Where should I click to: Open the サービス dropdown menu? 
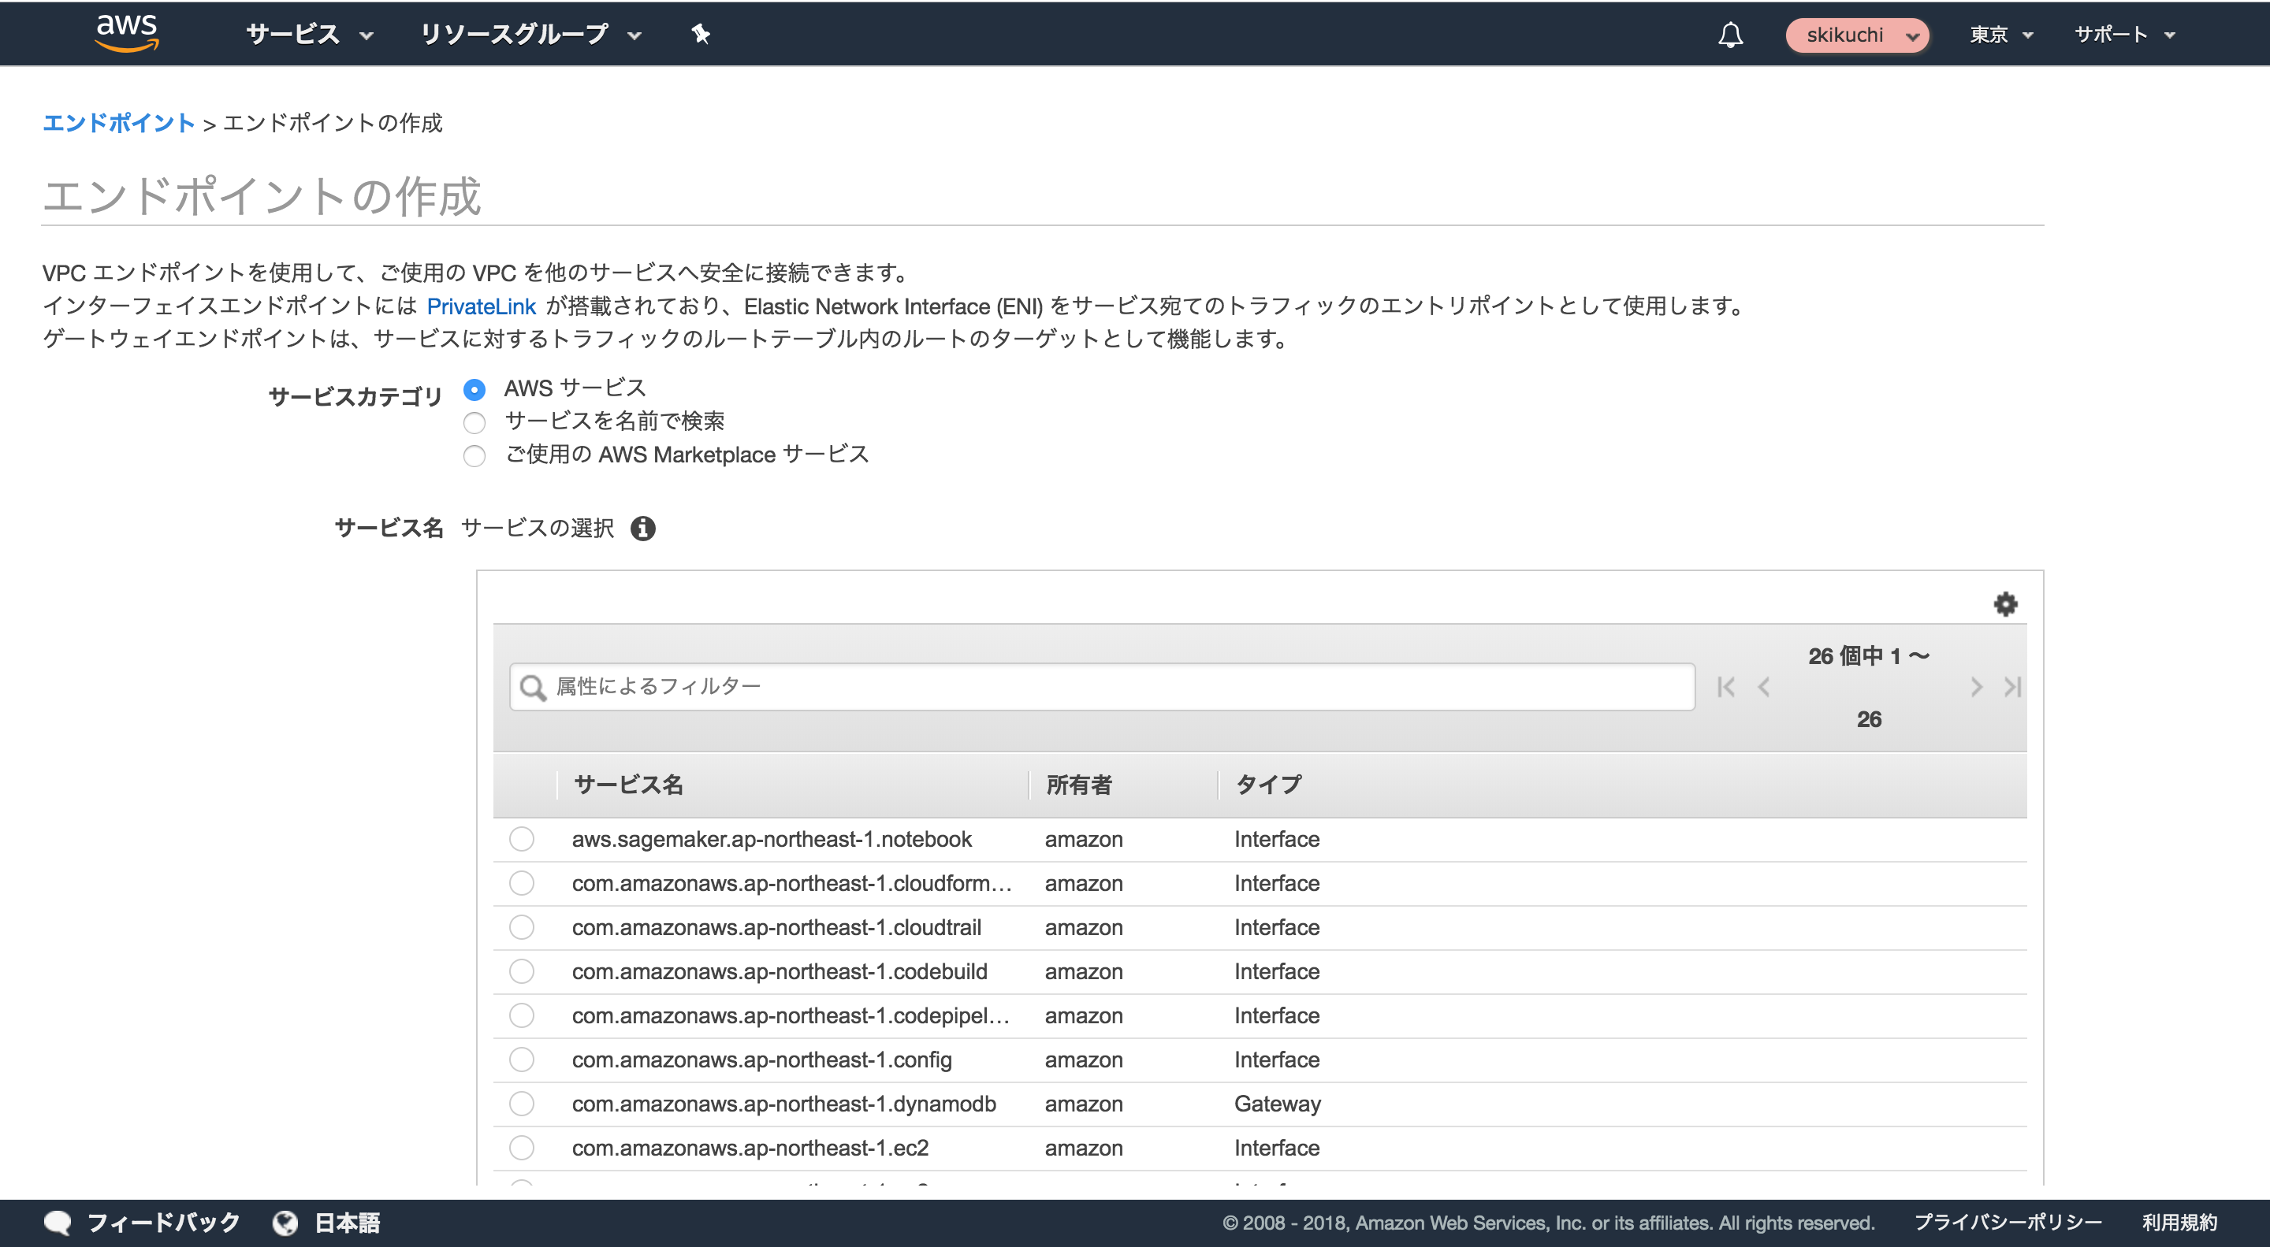[311, 35]
